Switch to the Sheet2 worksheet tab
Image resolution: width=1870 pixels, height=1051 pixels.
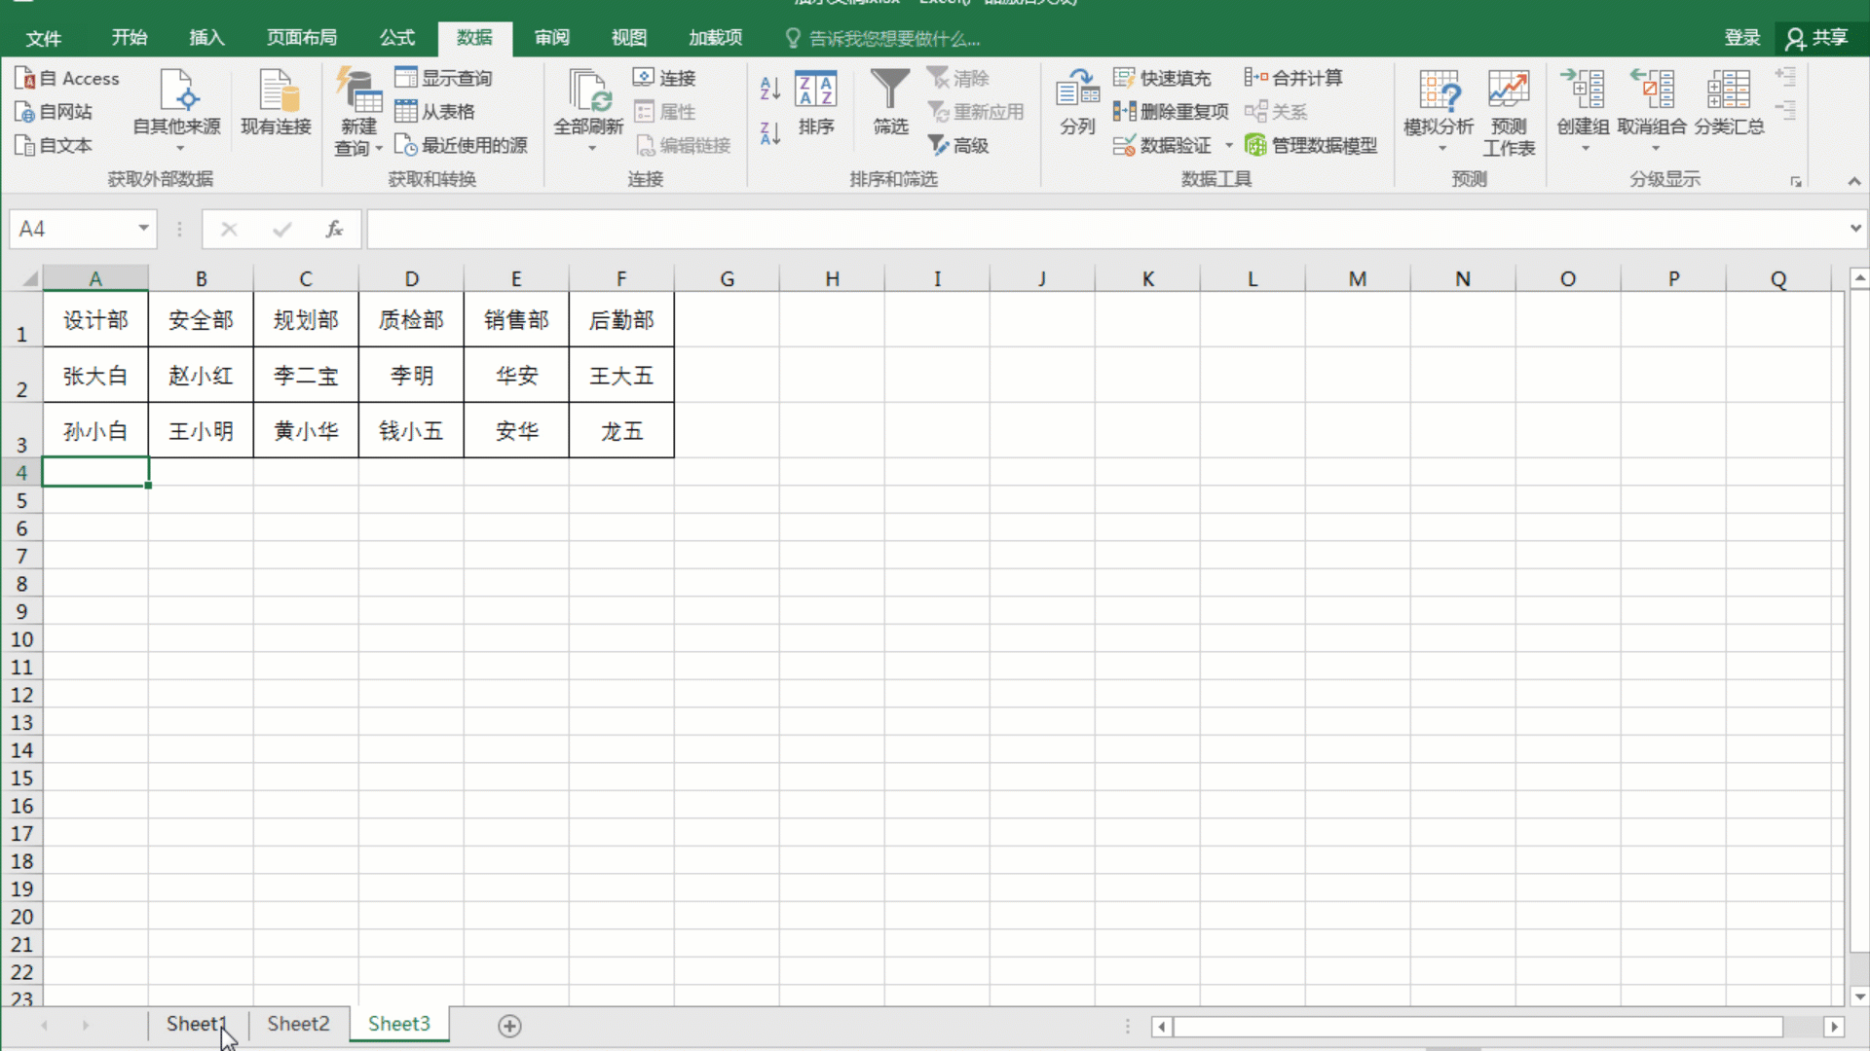click(298, 1024)
